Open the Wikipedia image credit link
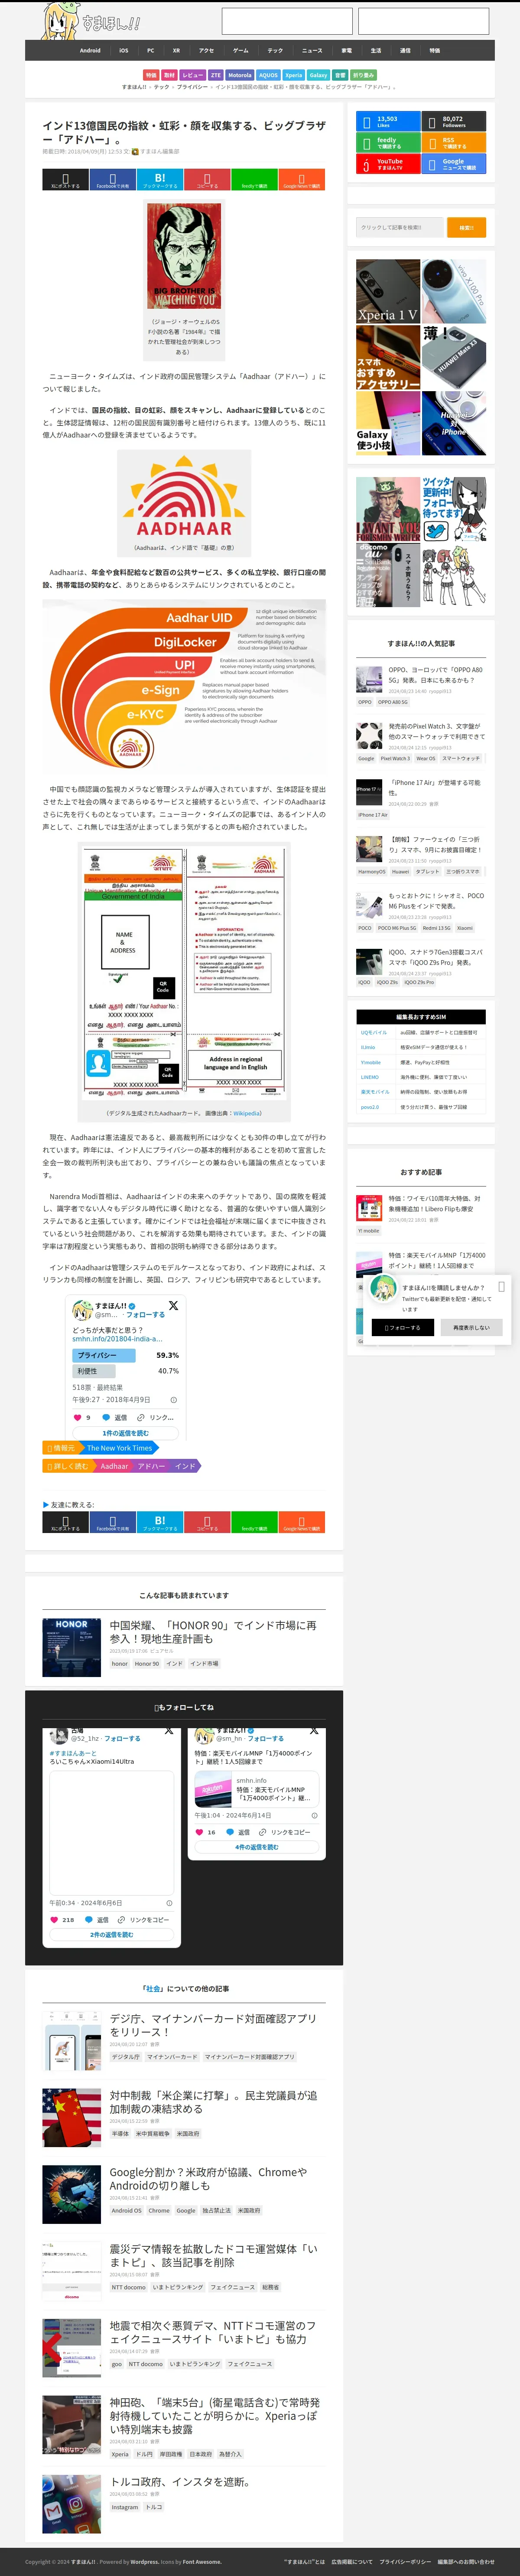The width and height of the screenshot is (520, 2576). pos(246,1113)
